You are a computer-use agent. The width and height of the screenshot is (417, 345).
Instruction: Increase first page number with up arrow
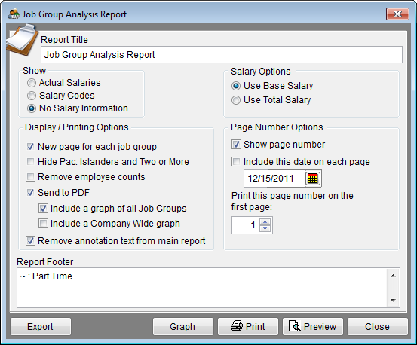point(265,221)
